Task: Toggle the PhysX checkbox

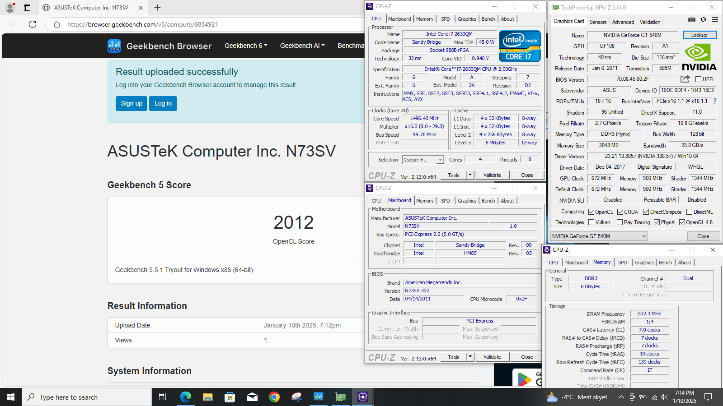Action: tap(657, 222)
